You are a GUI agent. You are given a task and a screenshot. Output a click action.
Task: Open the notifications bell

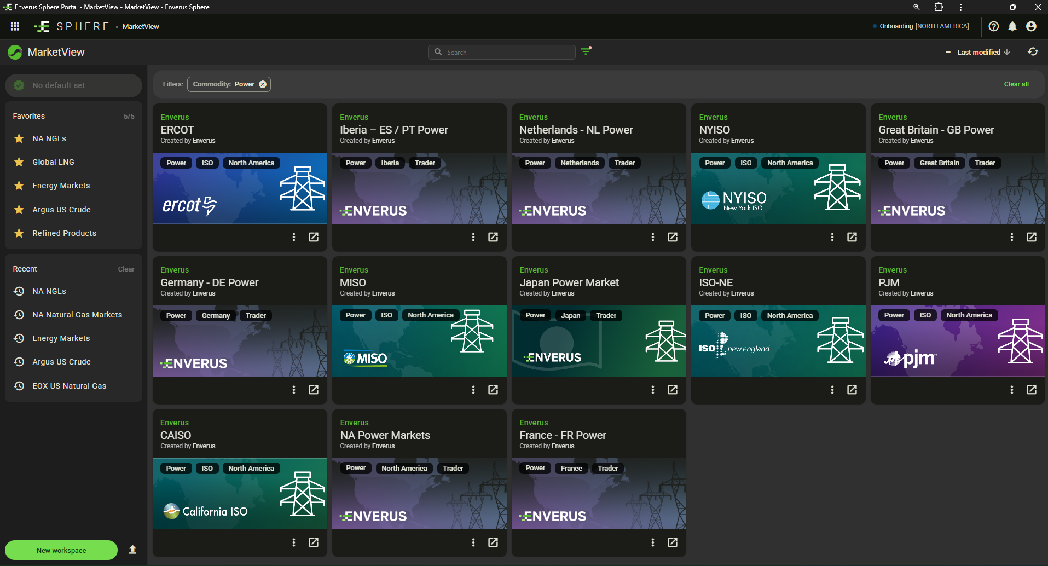tap(1012, 26)
